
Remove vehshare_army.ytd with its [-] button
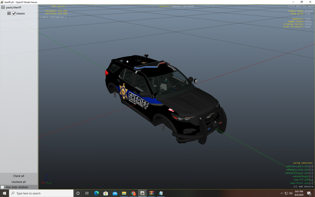point(311,170)
